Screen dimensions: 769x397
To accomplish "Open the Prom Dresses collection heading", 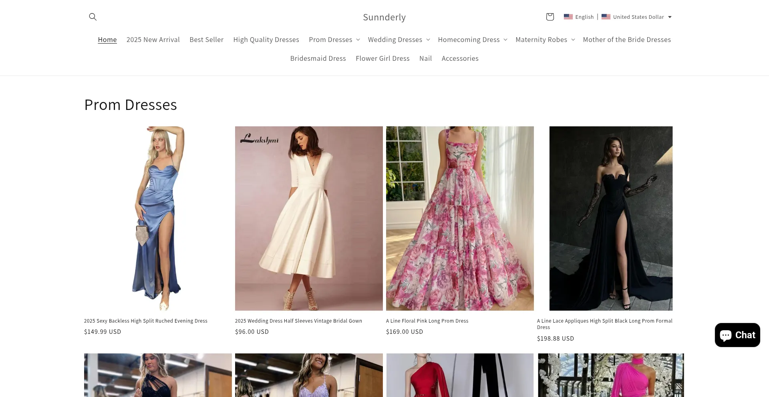I will pyautogui.click(x=131, y=105).
